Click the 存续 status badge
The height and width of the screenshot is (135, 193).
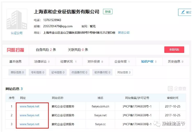(x=108, y=12)
